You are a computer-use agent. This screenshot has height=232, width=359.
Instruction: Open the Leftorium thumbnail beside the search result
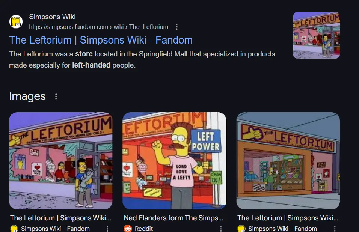317,35
